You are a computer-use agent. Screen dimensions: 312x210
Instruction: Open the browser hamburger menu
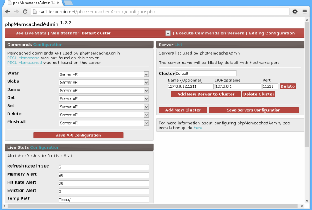[x=304, y=12]
